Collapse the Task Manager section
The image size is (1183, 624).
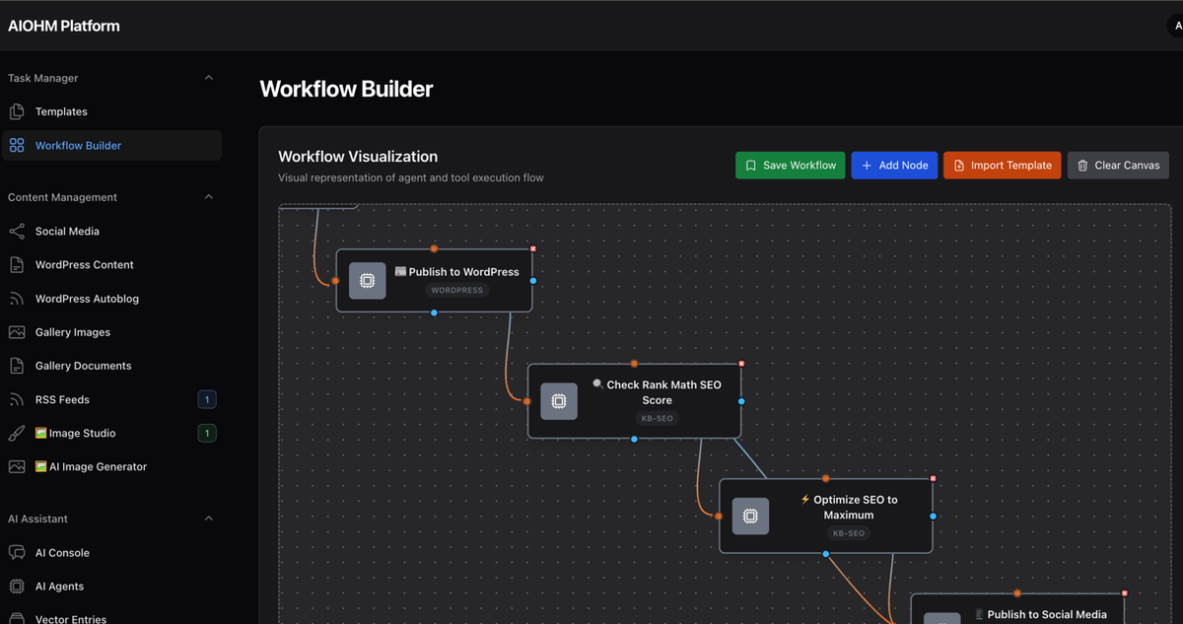pos(208,78)
